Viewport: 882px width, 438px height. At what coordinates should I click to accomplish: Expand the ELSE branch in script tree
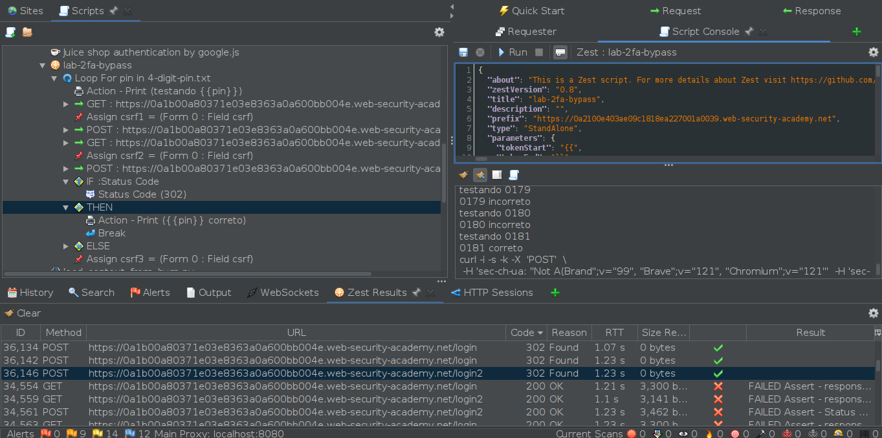click(x=66, y=246)
